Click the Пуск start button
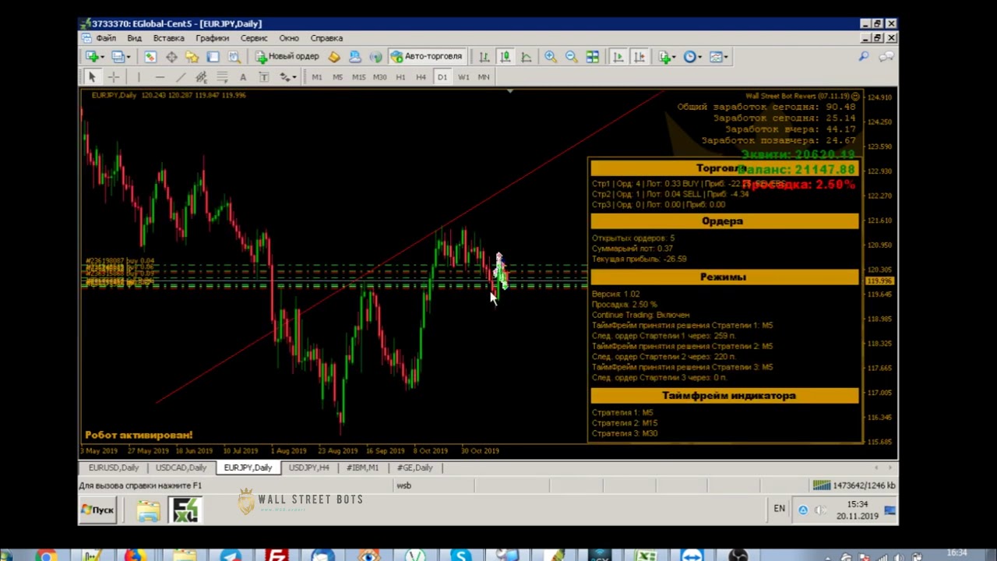 click(98, 510)
